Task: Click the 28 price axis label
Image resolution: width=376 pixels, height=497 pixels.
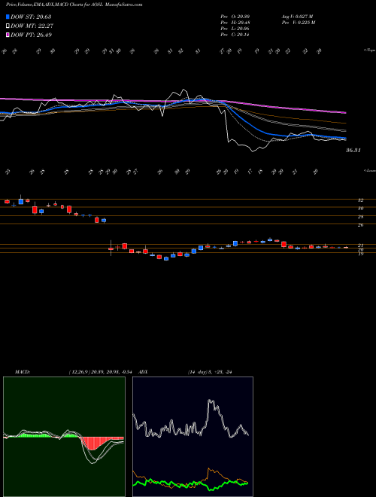Action: [360, 217]
